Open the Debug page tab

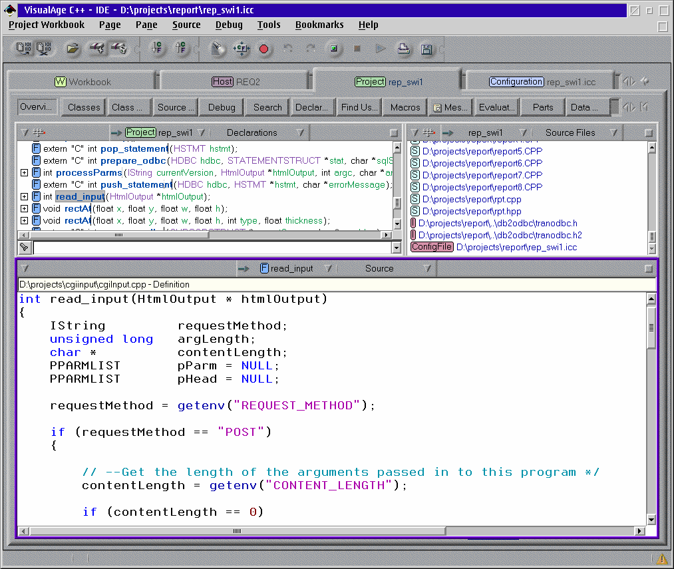click(x=222, y=107)
